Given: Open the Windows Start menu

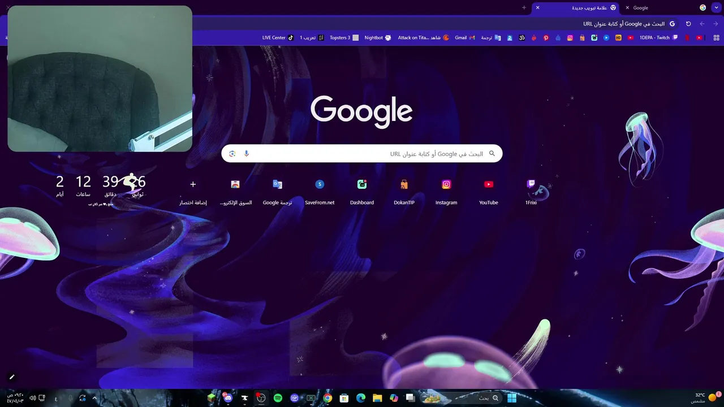Looking at the screenshot, I should coord(512,398).
